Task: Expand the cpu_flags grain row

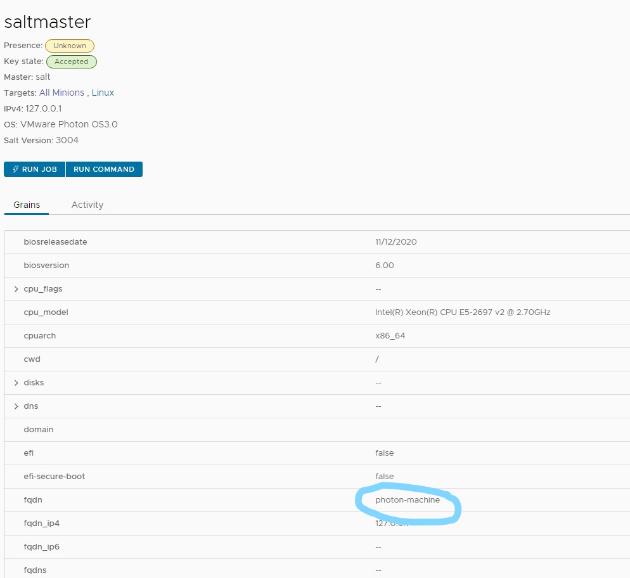Action: point(16,289)
